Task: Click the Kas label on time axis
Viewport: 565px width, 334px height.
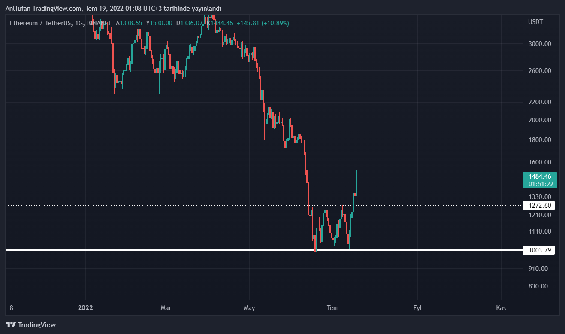Action: click(501, 308)
